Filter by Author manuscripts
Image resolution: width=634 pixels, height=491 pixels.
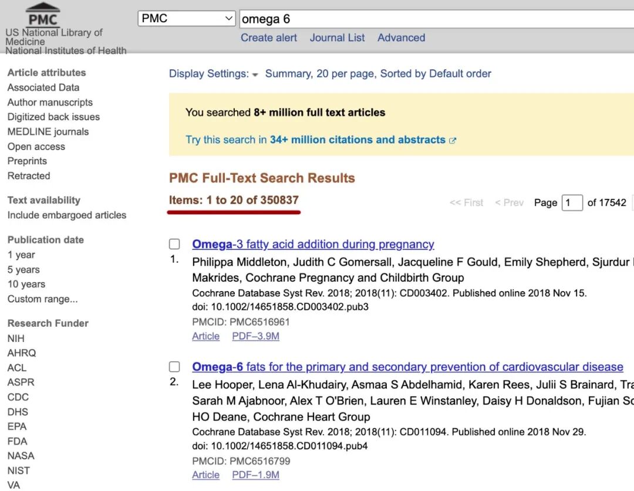(x=50, y=102)
